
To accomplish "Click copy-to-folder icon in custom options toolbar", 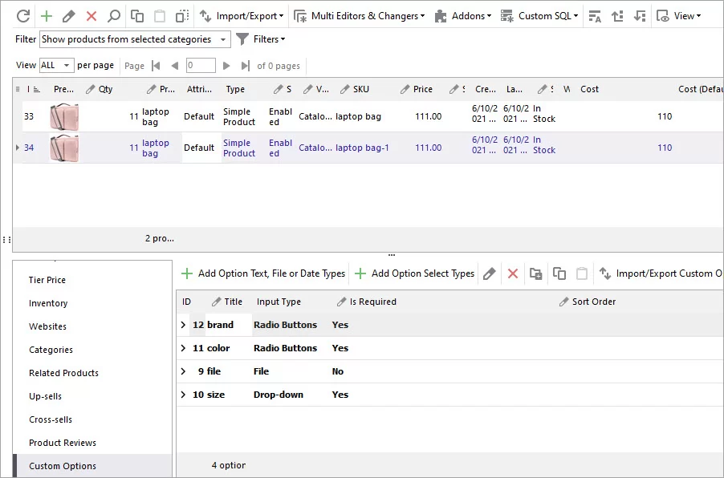I will pyautogui.click(x=535, y=273).
